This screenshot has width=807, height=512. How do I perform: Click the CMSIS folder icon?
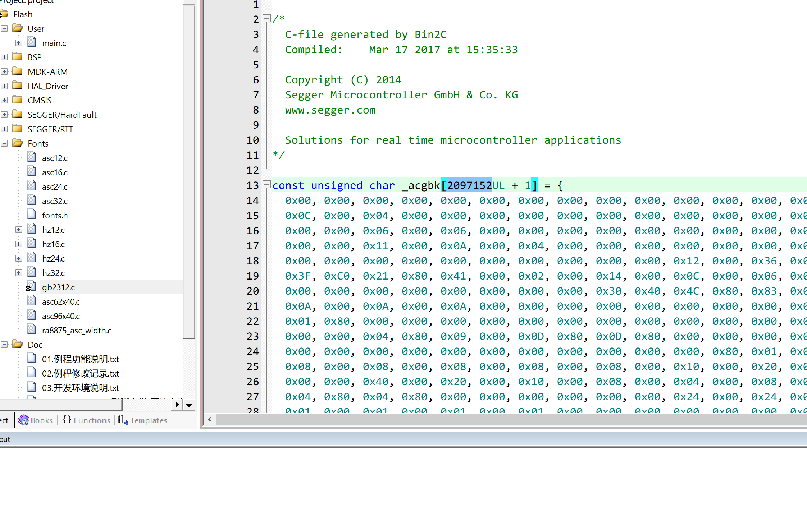pyautogui.click(x=17, y=100)
